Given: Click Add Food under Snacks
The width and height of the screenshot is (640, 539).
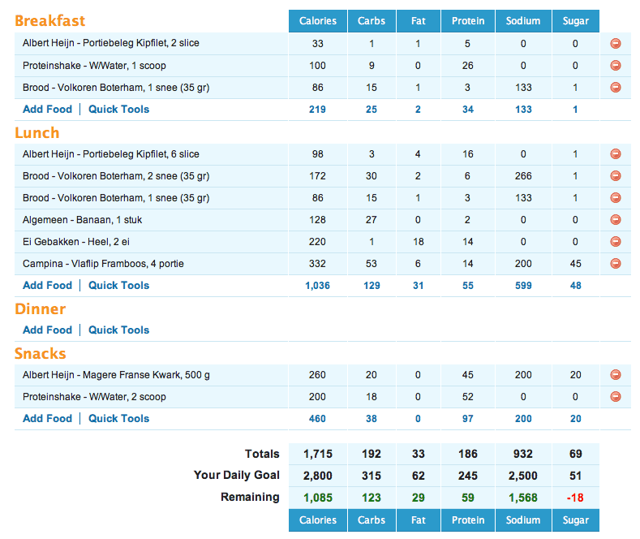Looking at the screenshot, I should tap(47, 419).
